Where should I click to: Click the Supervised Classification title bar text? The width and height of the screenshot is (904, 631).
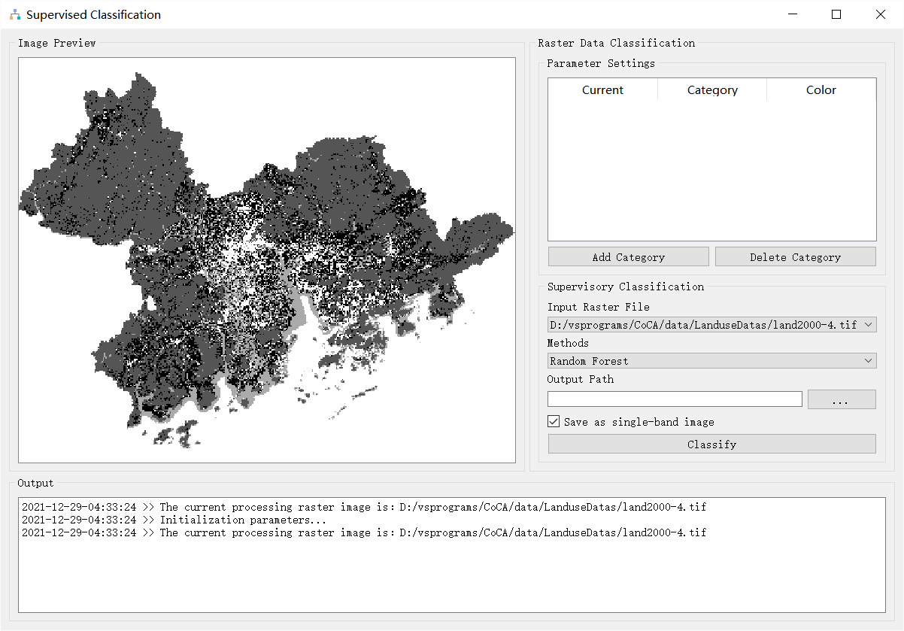93,15
